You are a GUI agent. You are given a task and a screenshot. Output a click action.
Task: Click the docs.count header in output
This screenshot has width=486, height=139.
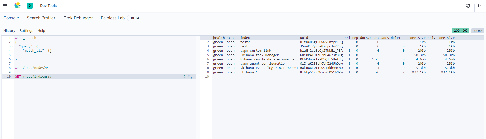point(370,38)
